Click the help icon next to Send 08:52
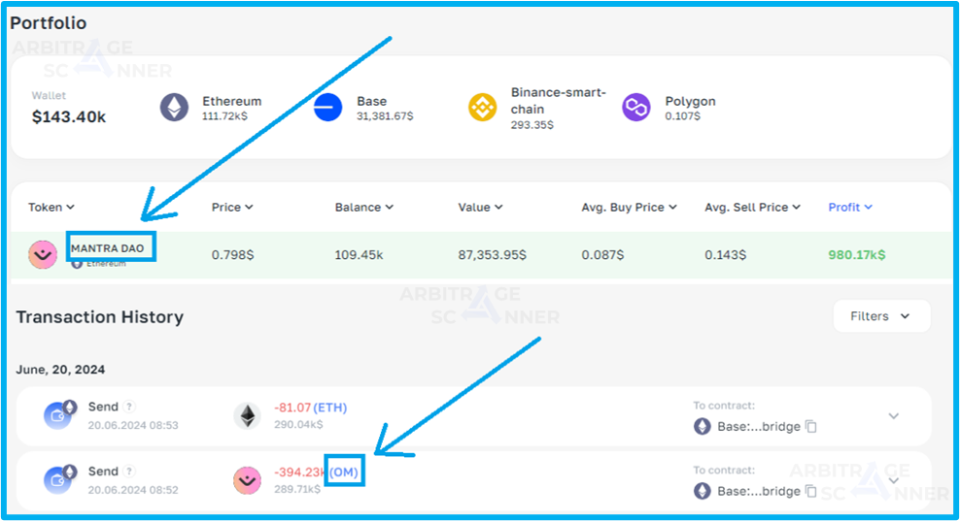Image resolution: width=960 pixels, height=521 pixels. (x=129, y=472)
